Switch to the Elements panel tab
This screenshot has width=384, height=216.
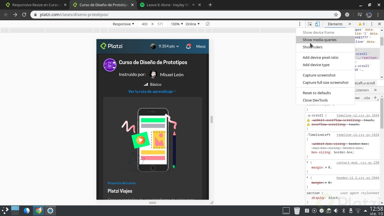[335, 24]
